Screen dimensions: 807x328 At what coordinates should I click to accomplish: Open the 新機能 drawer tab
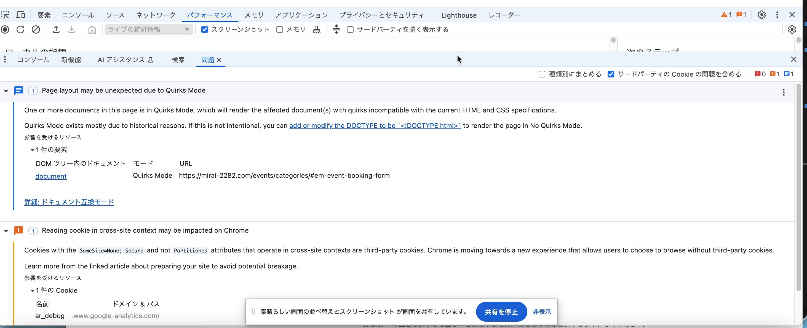71,60
